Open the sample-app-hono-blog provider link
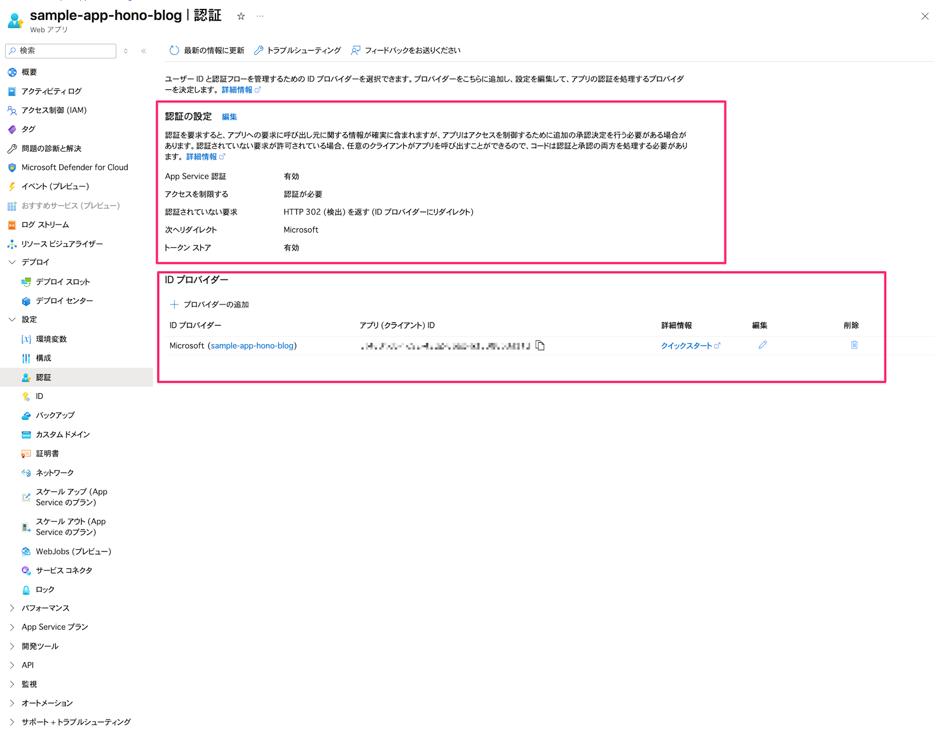Screen dimensions: 945x743 coord(252,346)
